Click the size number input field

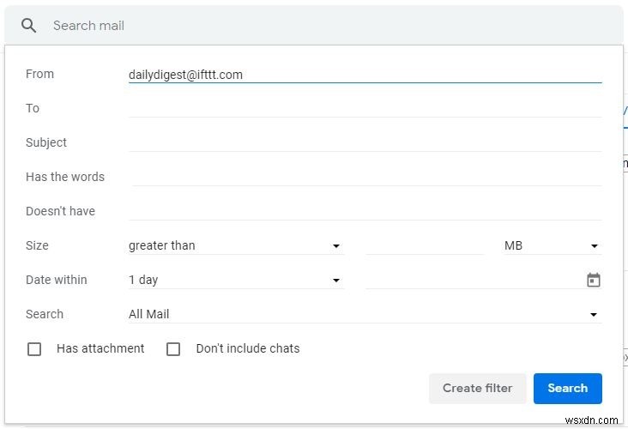(x=425, y=245)
